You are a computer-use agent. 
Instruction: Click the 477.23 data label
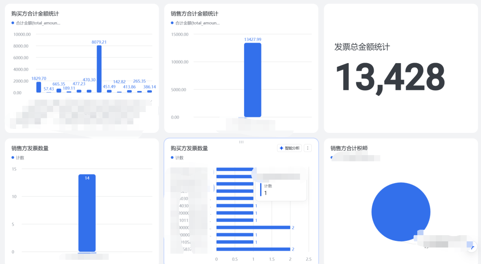point(79,84)
